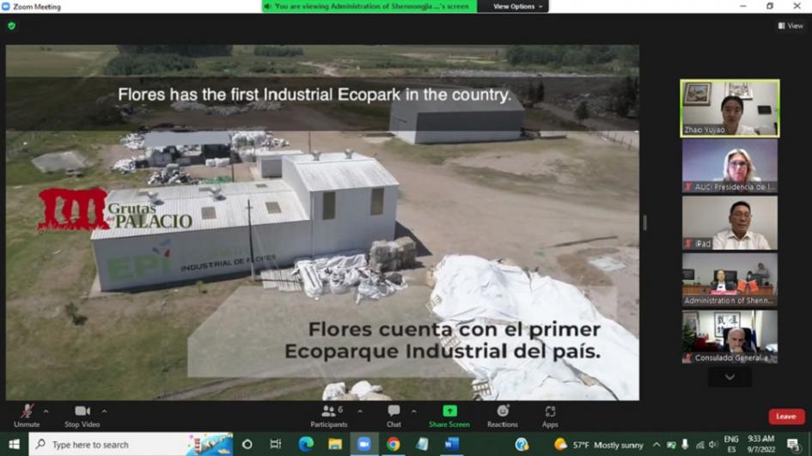Screen dimensions: 812x456
Task: Select Consulado General video thumbnail
Action: tap(730, 337)
